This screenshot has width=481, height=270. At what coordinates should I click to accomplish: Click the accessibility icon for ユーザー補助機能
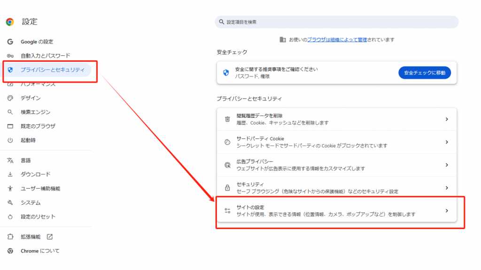click(10, 188)
